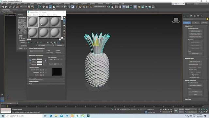Viewport: 209px width, 118px height.
Task: Open the Modifiers menu
Action: tap(39, 4)
